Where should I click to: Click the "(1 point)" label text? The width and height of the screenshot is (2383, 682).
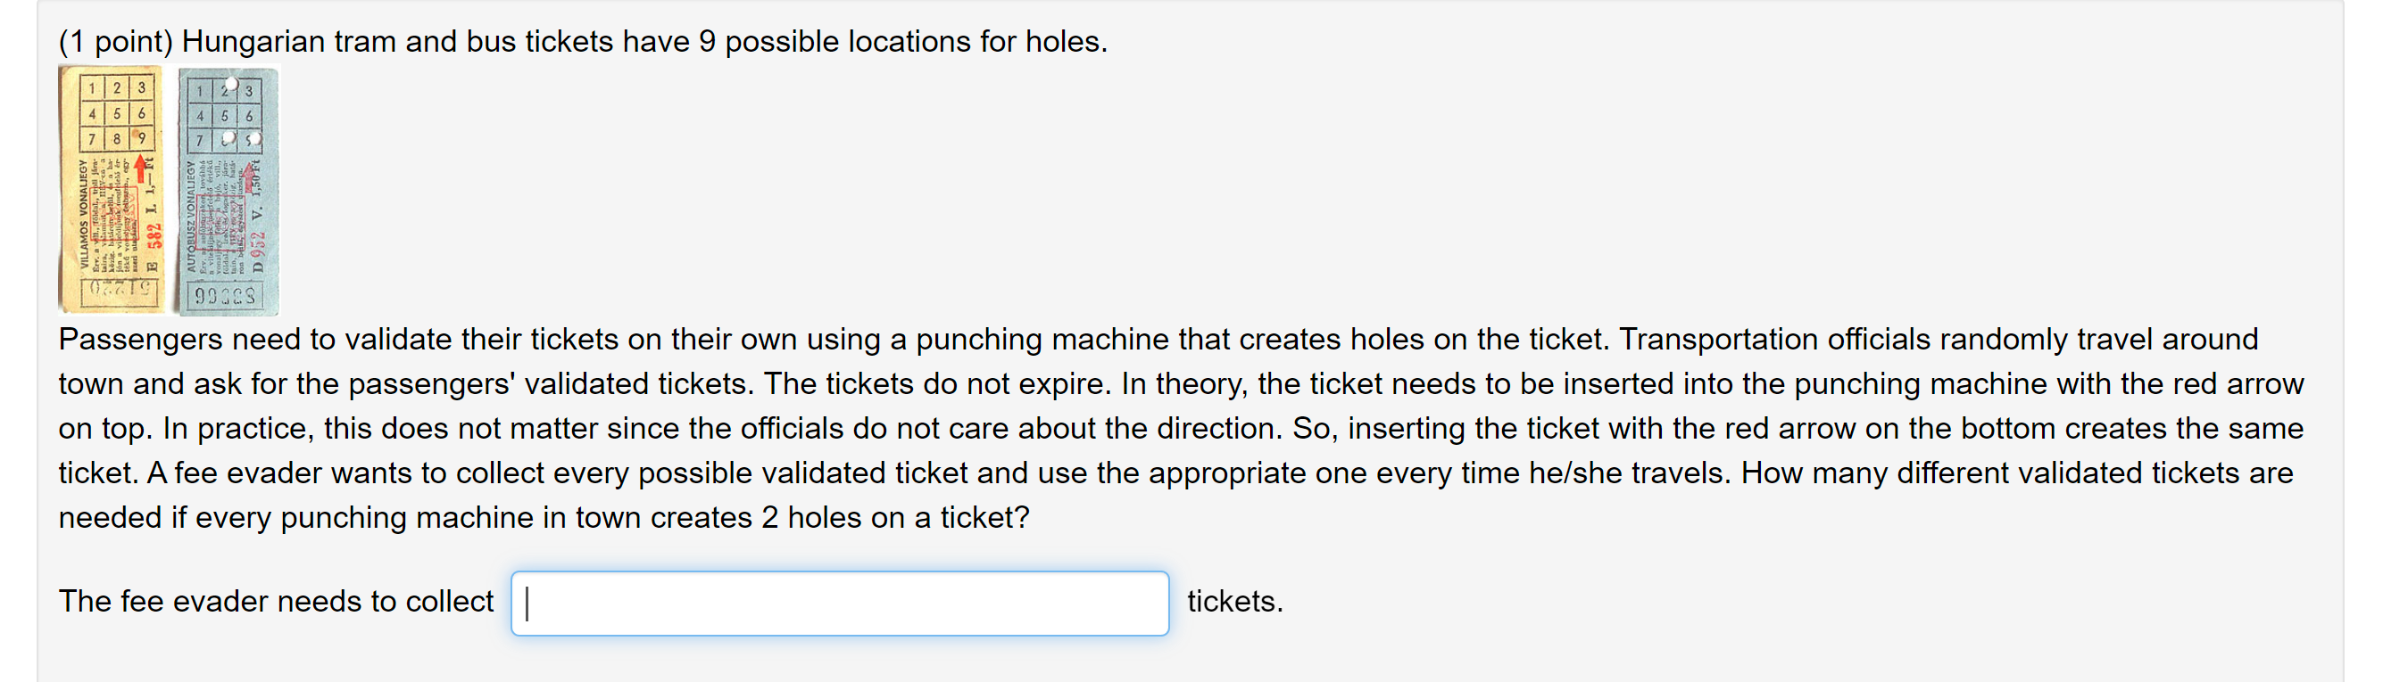(x=116, y=42)
